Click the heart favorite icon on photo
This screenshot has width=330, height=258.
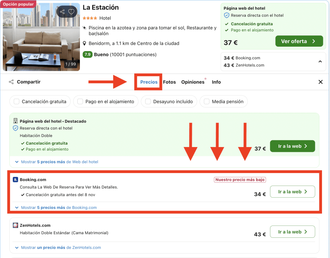[71, 12]
